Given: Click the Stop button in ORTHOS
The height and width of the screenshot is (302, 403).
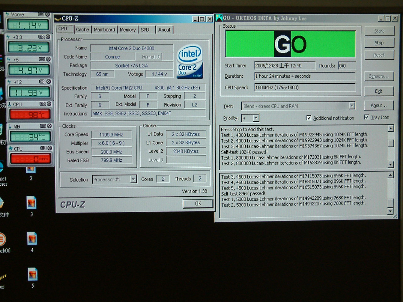Looking at the screenshot, I should coord(379,43).
